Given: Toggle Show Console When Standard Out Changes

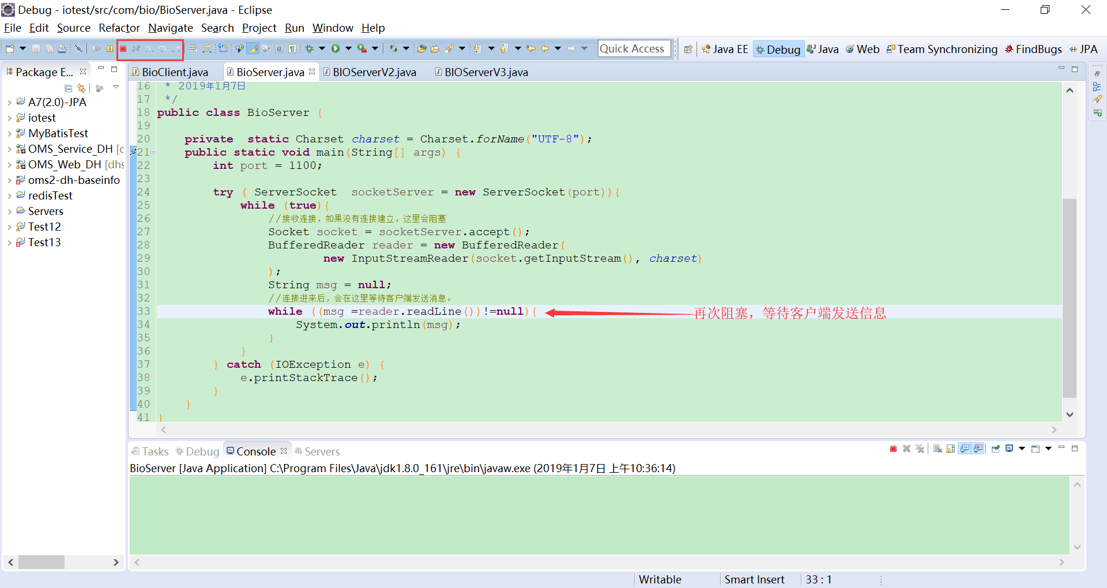Looking at the screenshot, I should (x=965, y=449).
